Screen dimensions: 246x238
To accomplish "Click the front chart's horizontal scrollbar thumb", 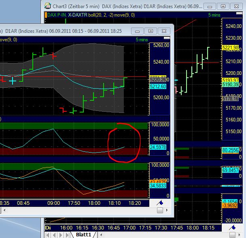I will tap(160, 210).
